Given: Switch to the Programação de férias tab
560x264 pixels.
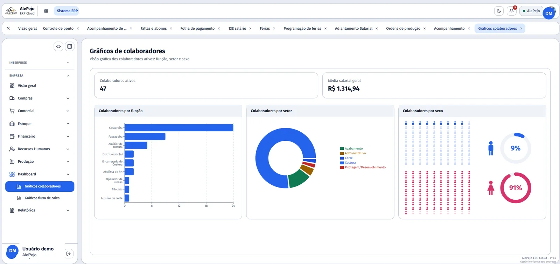Looking at the screenshot, I should pyautogui.click(x=302, y=29).
